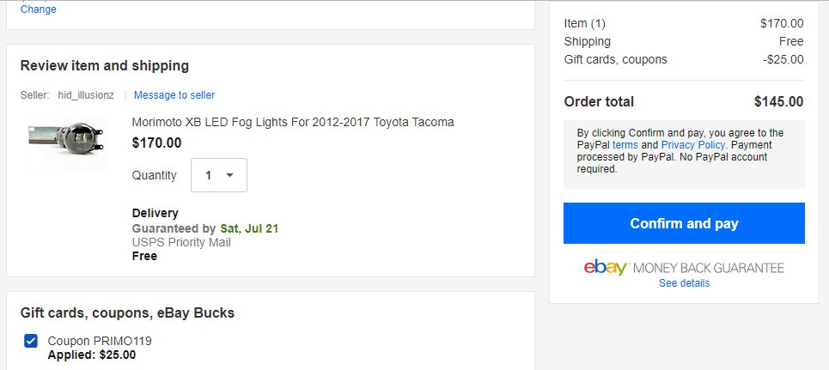Viewport: 829px width, 370px height.
Task: Click the Coupon PRIMO119 label
Action: pyautogui.click(x=100, y=341)
